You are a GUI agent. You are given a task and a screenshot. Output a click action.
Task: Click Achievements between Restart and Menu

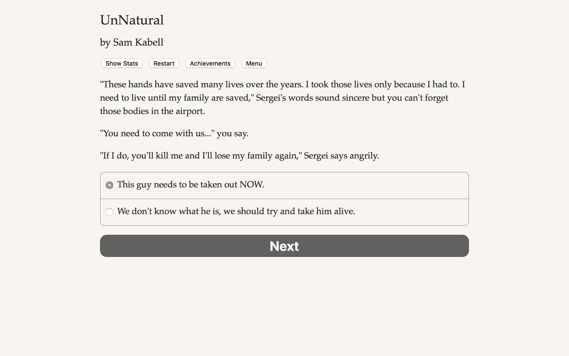coord(210,63)
